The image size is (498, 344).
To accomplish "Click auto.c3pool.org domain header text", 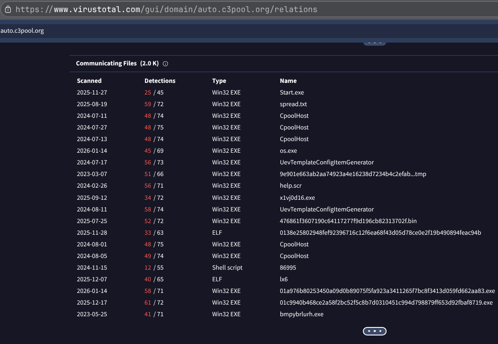I will (22, 31).
